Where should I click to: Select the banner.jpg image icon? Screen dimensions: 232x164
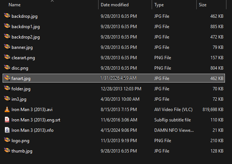[x=7, y=47]
